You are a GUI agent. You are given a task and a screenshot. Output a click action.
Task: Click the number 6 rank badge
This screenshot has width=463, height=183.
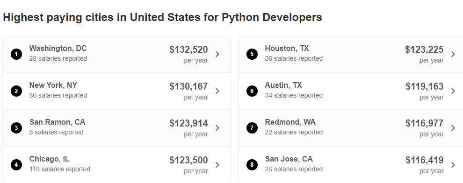point(252,91)
